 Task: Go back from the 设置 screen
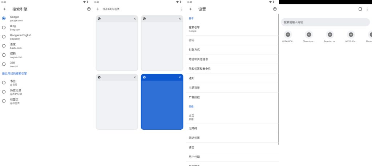coord(191,9)
